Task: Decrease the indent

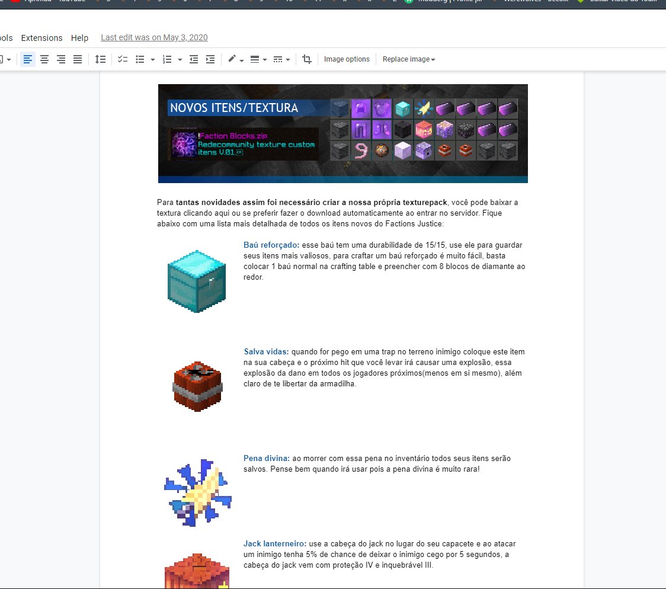Action: click(x=194, y=59)
